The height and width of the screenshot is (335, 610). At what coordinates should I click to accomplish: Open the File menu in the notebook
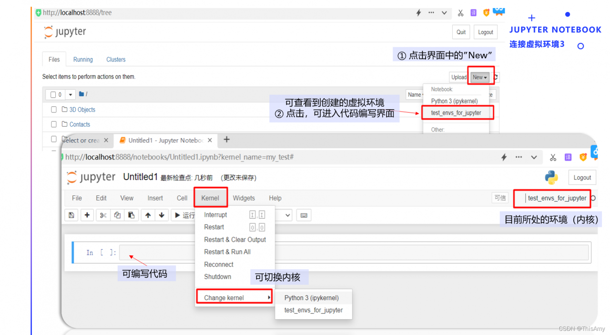[77, 198]
